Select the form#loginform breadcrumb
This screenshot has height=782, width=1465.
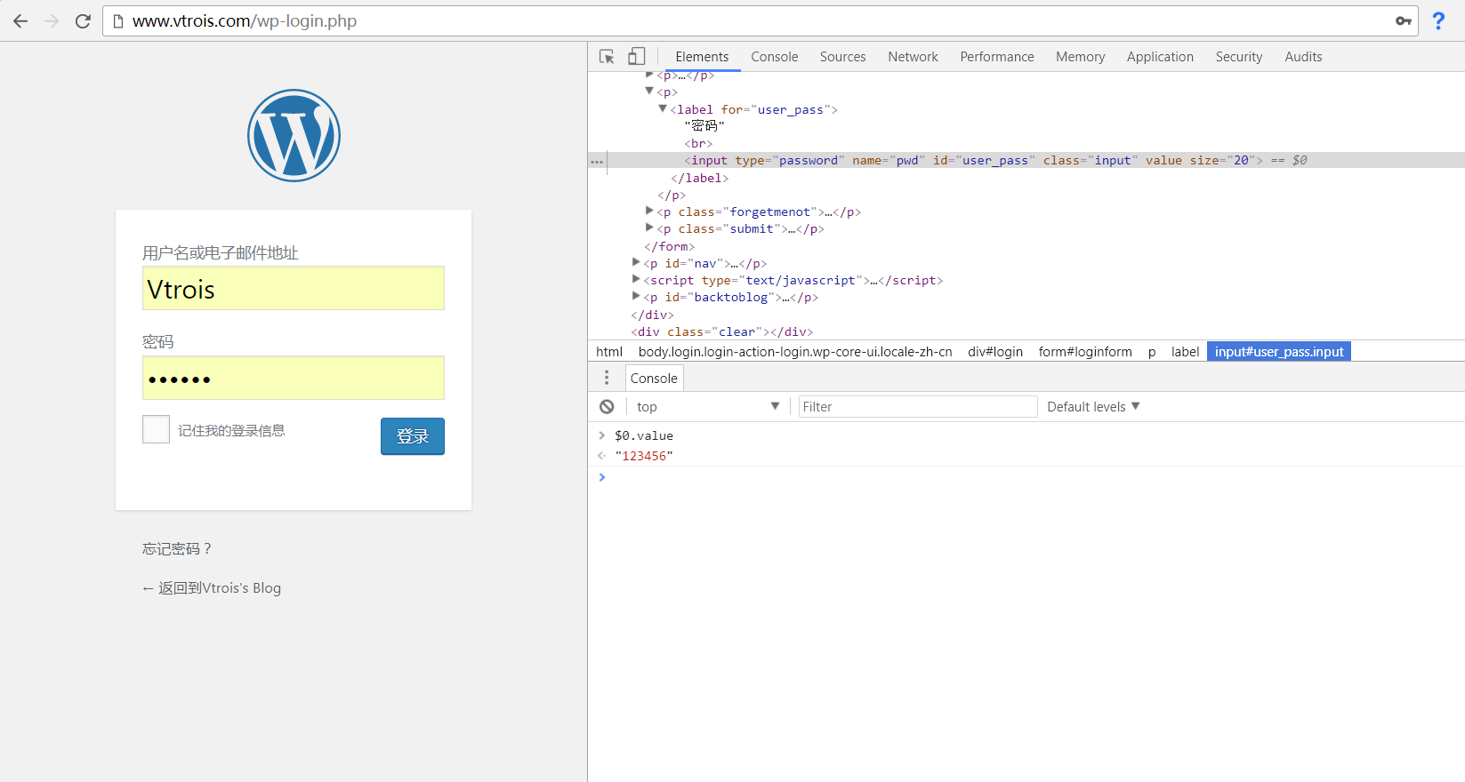click(1085, 352)
